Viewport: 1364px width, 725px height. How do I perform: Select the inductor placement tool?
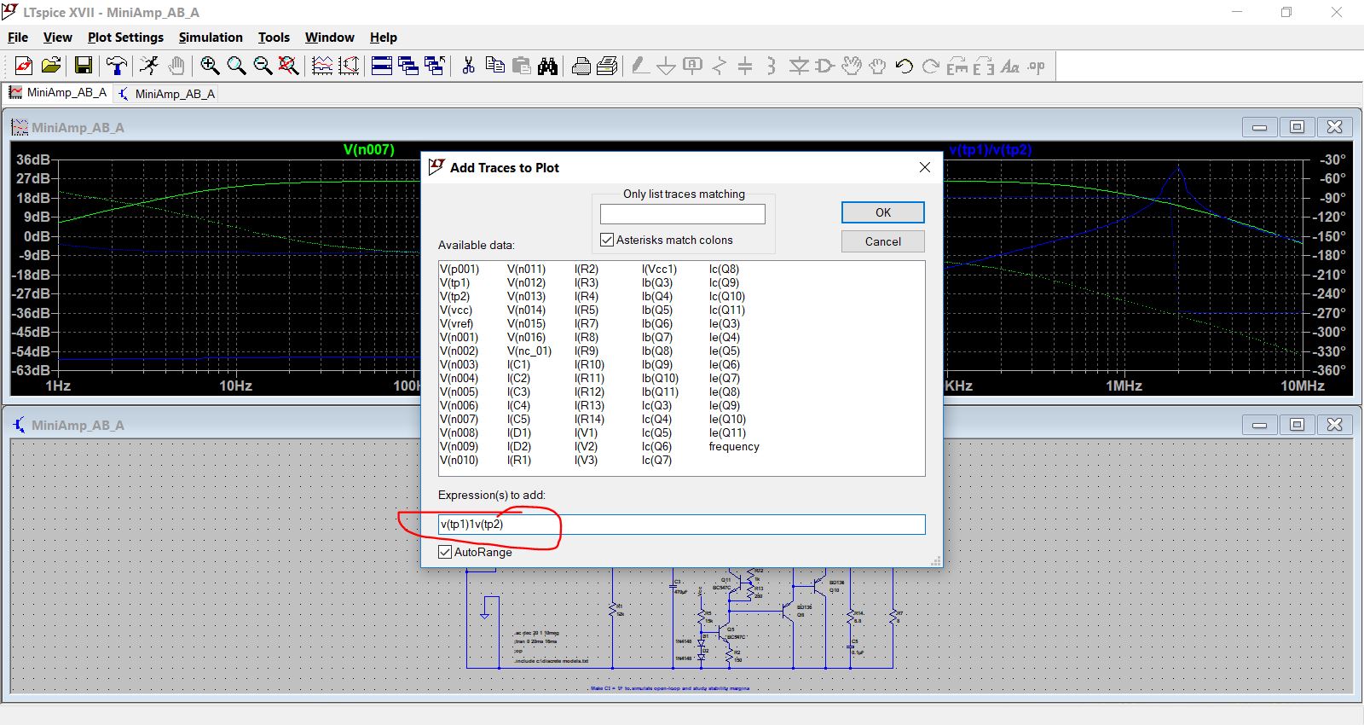772,66
